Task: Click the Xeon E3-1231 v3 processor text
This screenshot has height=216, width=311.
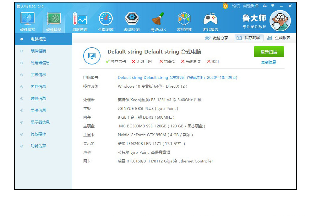Action: 160,100
